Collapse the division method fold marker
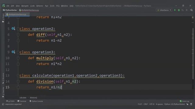 point(18,81)
